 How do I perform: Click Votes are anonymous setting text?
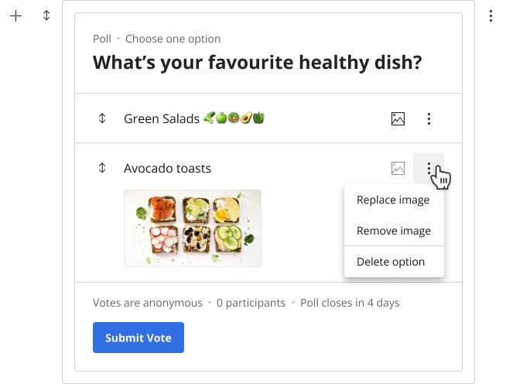148,303
